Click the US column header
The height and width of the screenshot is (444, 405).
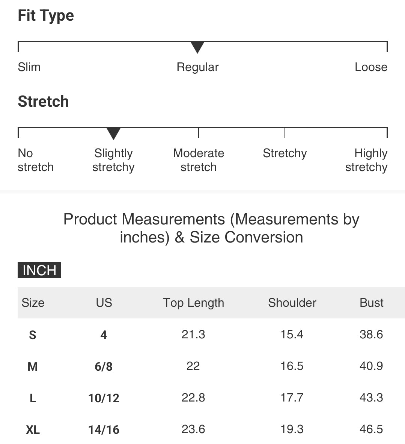coord(104,303)
